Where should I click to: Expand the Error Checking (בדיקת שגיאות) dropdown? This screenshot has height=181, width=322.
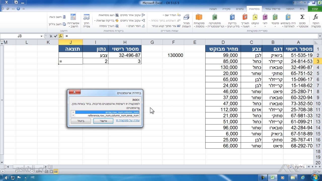coord(95,21)
